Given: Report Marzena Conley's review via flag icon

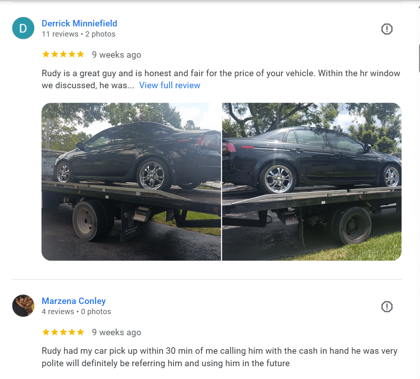Looking at the screenshot, I should 387,307.
